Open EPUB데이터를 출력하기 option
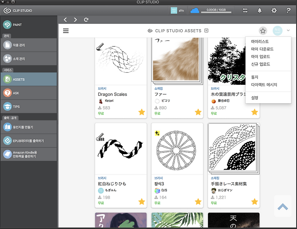297x229 pixels. tap(28, 141)
